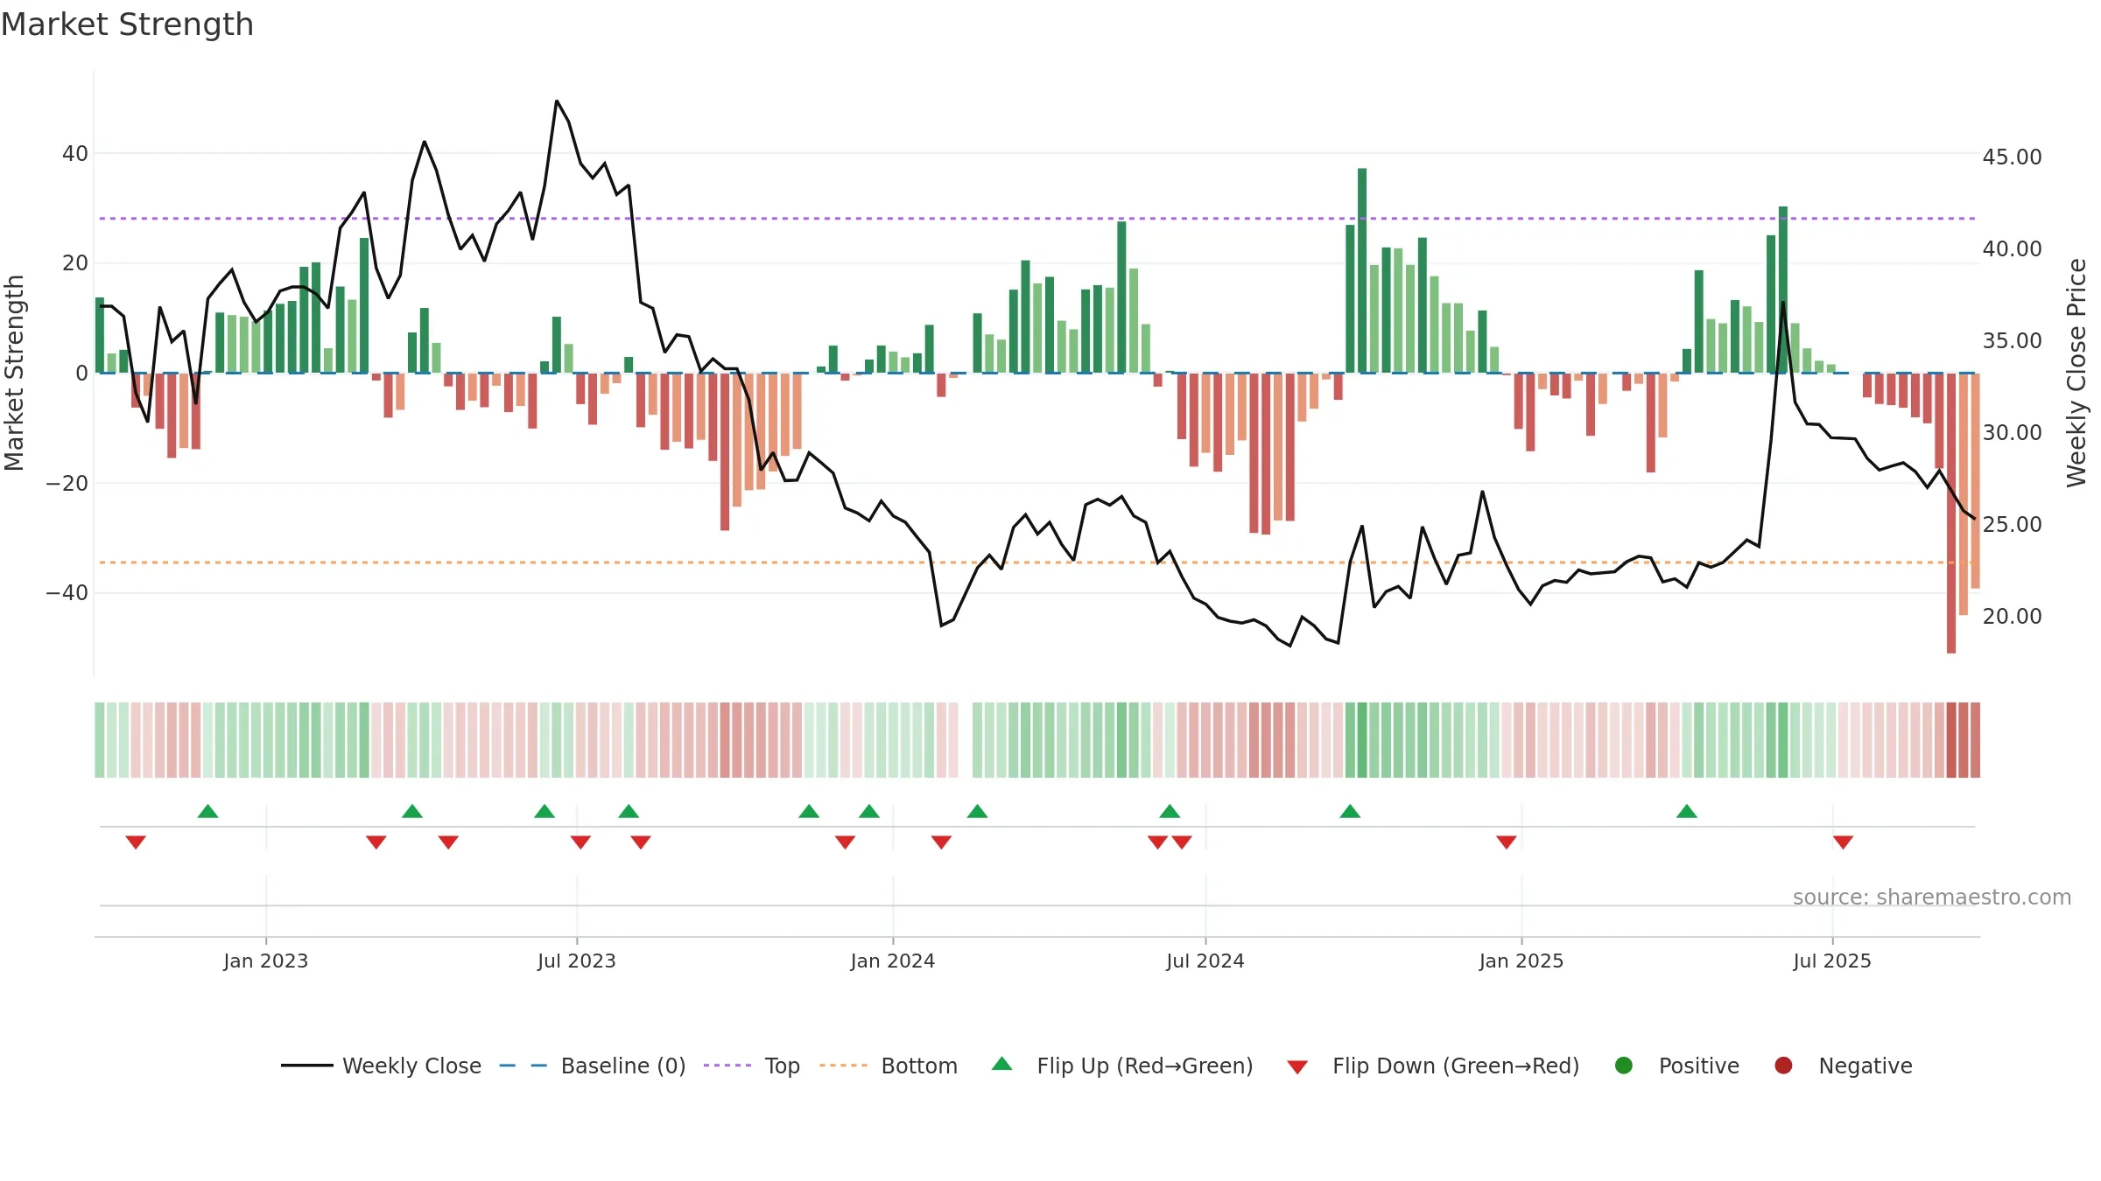This screenshot has height=1181, width=2101.
Task: Click the Jan 2024 axis label
Action: tap(893, 961)
